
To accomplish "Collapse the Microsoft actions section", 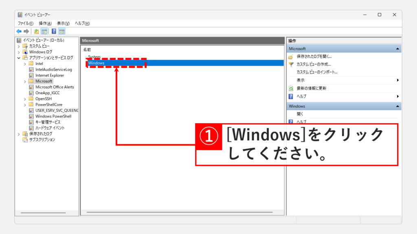I will (397, 49).
